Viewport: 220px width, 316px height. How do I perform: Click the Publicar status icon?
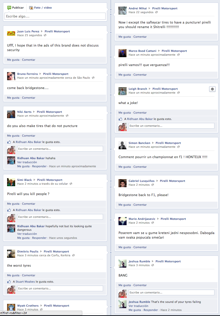coord(9,8)
